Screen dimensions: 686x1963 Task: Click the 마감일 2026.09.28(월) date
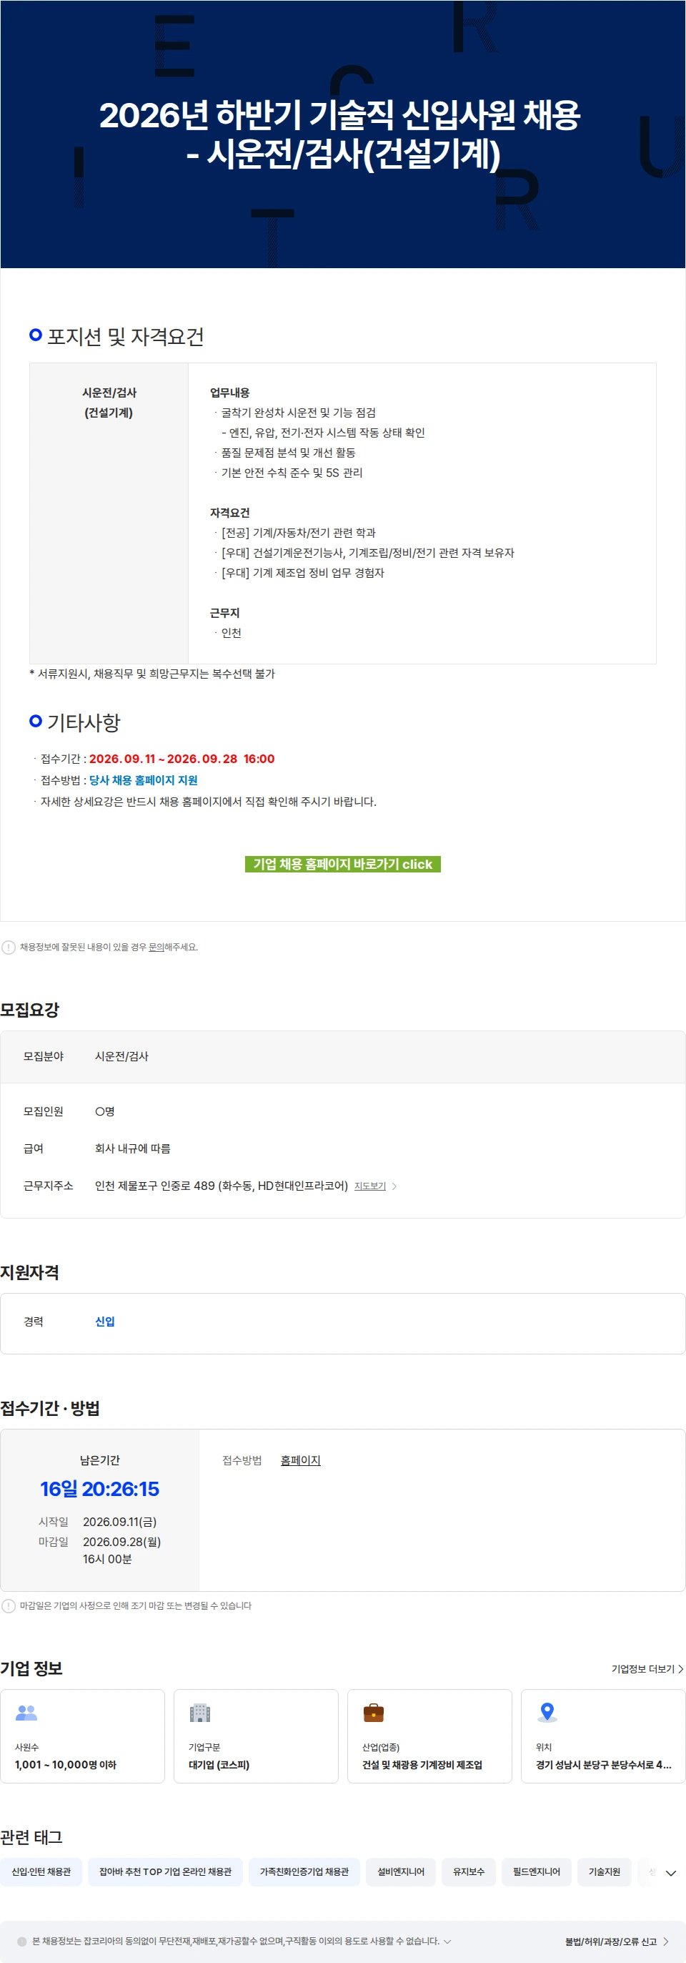[121, 1542]
